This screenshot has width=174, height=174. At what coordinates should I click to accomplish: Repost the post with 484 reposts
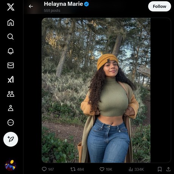click(x=77, y=169)
